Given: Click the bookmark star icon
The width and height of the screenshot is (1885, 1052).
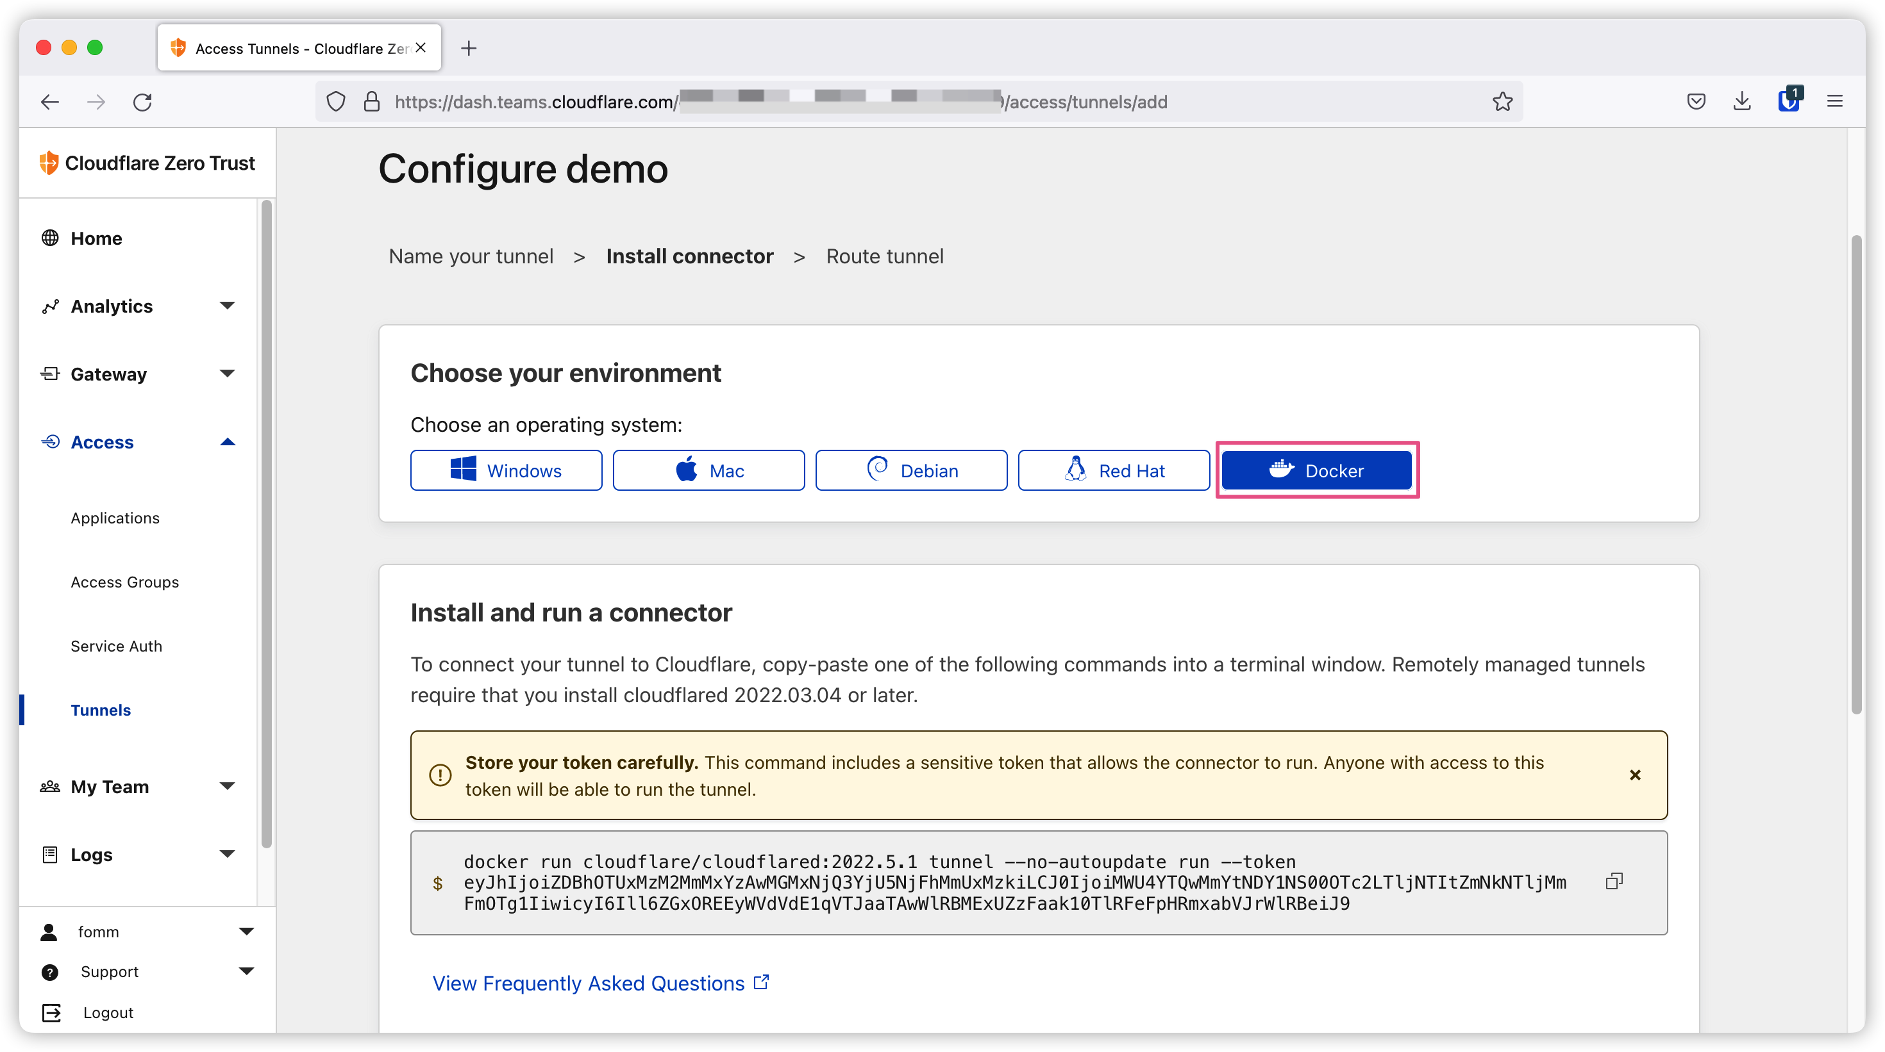Looking at the screenshot, I should pyautogui.click(x=1502, y=102).
